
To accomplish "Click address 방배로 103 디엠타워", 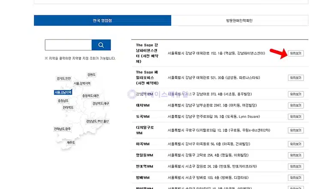I will tap(208, 177).
